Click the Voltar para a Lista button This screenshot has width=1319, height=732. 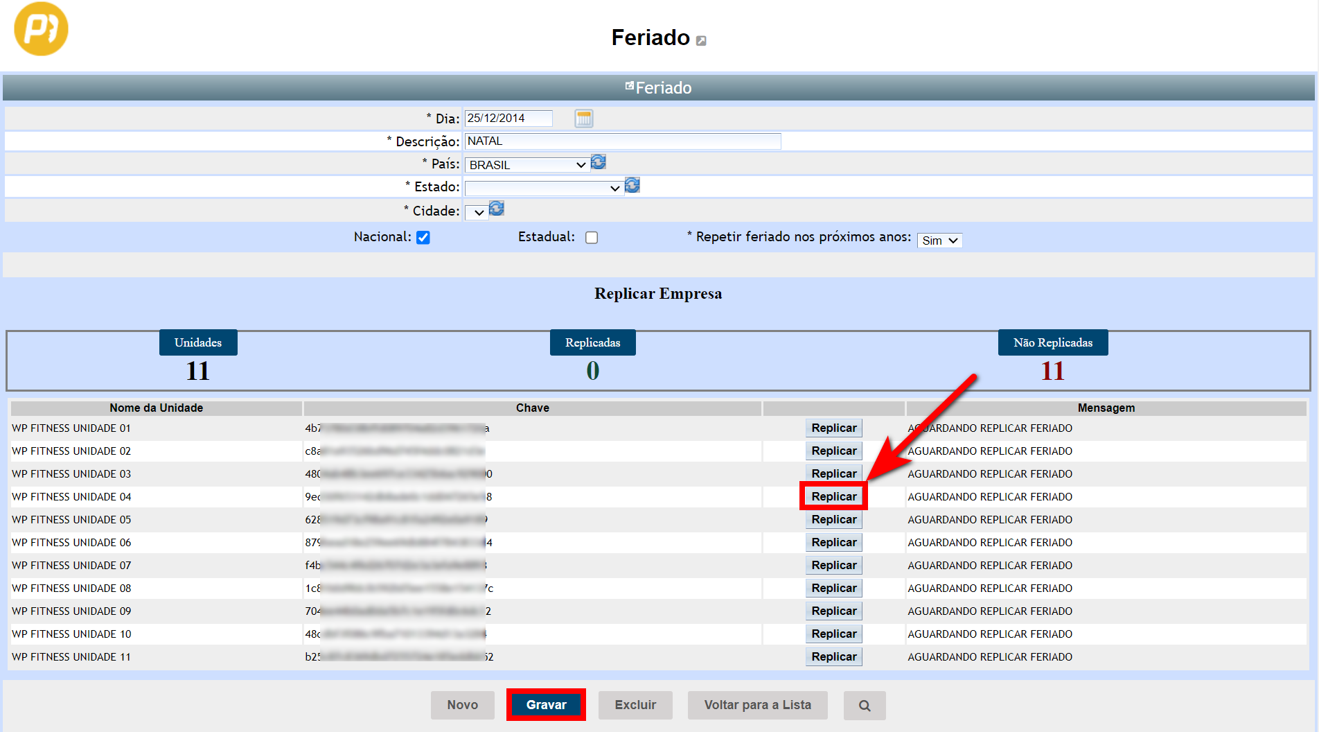[x=757, y=705]
